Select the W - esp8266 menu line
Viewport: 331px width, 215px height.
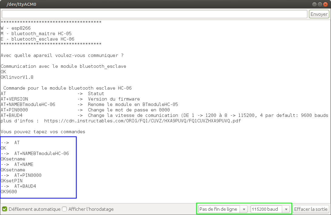16,28
